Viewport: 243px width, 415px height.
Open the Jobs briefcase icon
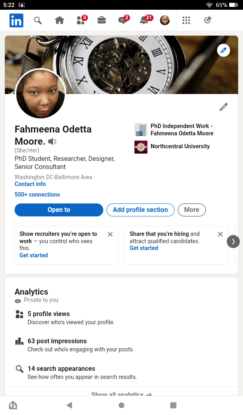pyautogui.click(x=102, y=20)
